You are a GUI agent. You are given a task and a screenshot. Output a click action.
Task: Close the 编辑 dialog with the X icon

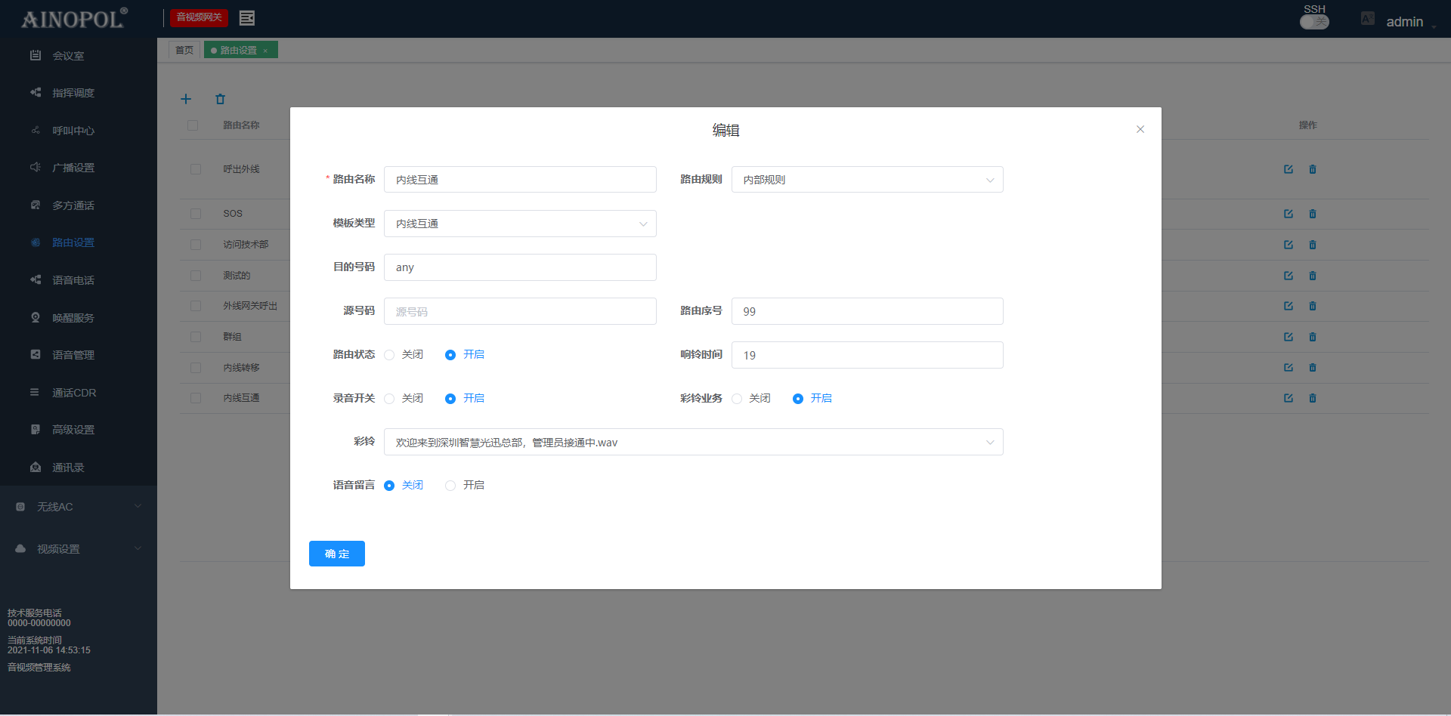pyautogui.click(x=1140, y=129)
